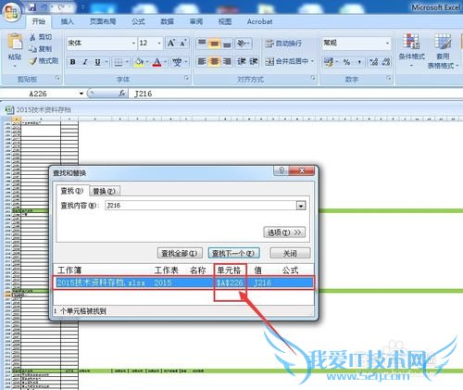
Task: Click Find Next (查找下一个) button
Action: [233, 254]
